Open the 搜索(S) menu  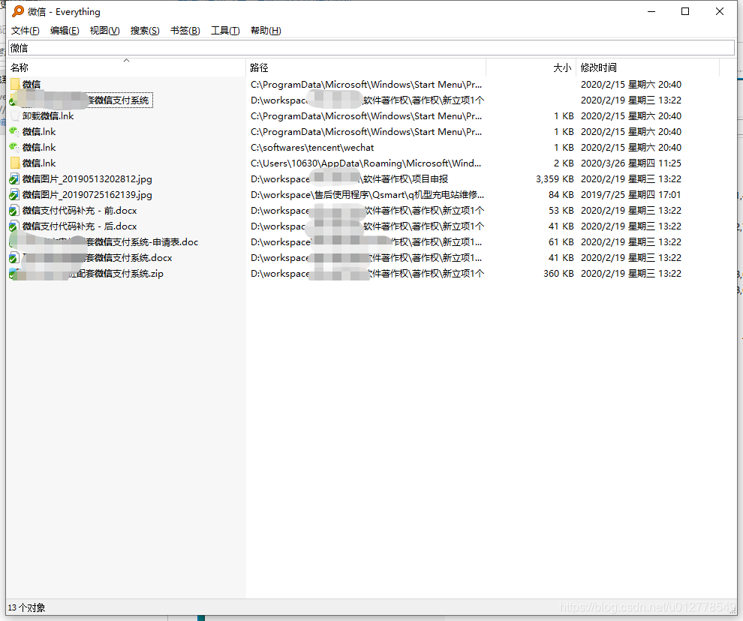[145, 31]
